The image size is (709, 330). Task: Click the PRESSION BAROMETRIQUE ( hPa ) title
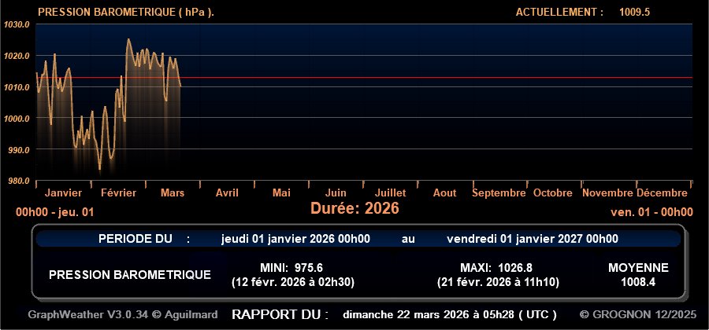[x=126, y=12]
